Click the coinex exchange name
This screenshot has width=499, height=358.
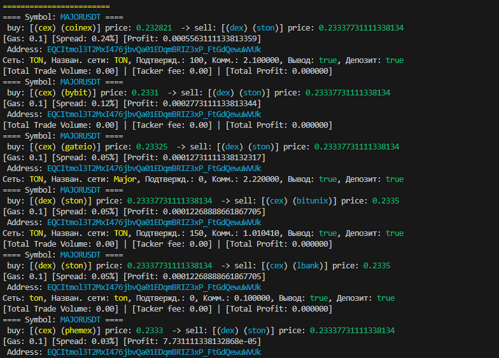tap(79, 28)
